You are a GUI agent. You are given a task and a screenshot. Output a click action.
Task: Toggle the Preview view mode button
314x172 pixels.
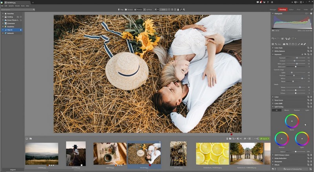point(138,9)
